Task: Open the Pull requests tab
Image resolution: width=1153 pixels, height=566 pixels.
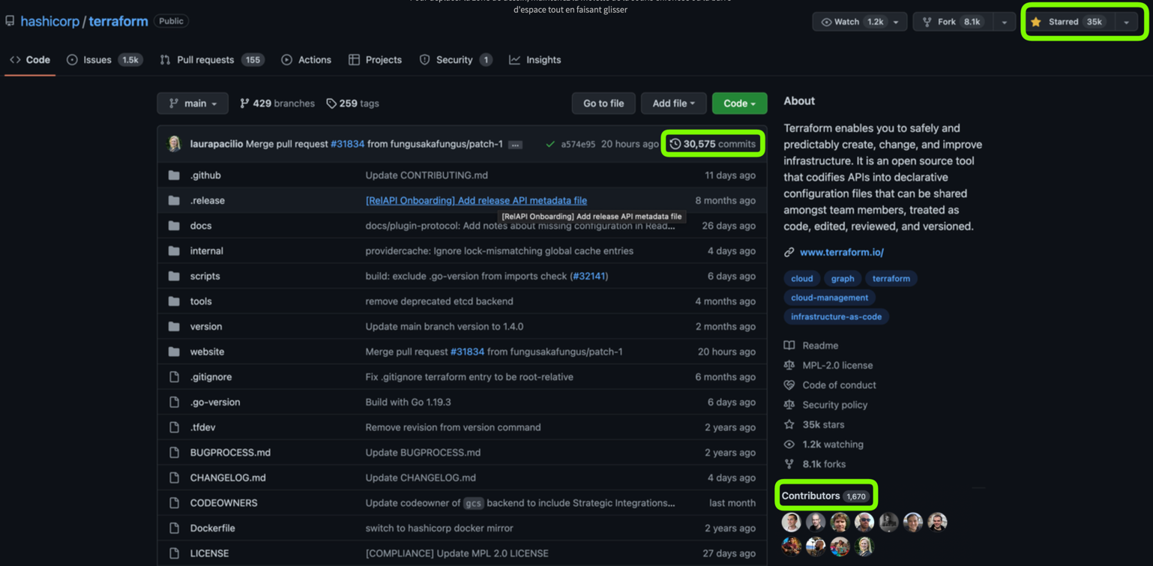Action: [x=212, y=60]
